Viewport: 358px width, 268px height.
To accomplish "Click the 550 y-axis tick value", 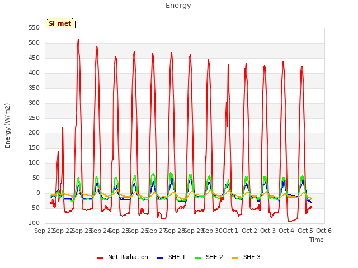I will tap(34, 28).
